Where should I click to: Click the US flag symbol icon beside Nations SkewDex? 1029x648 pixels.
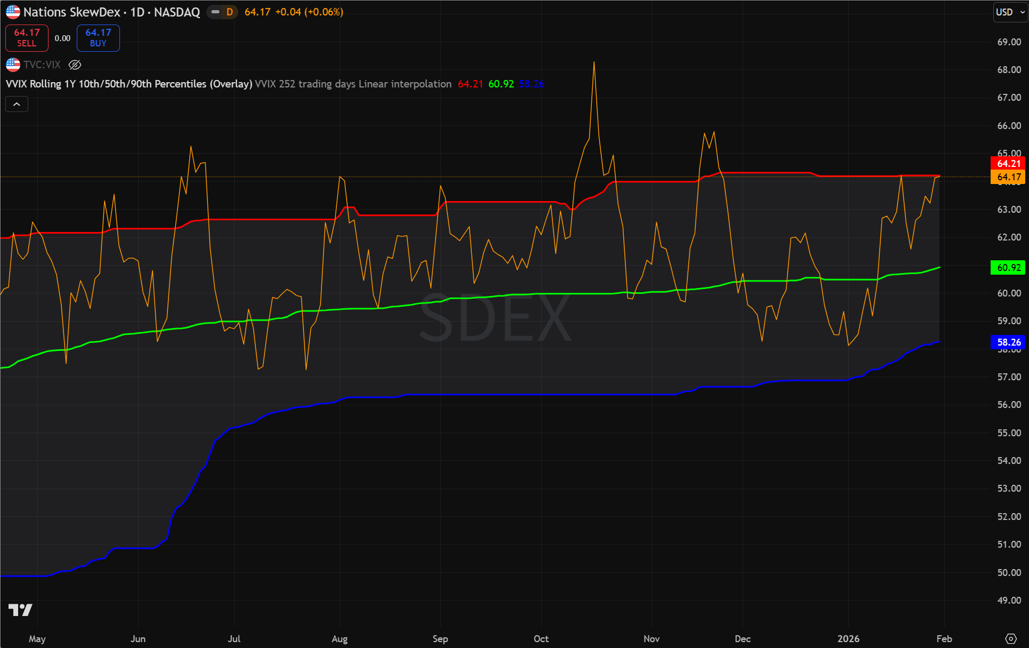13,12
